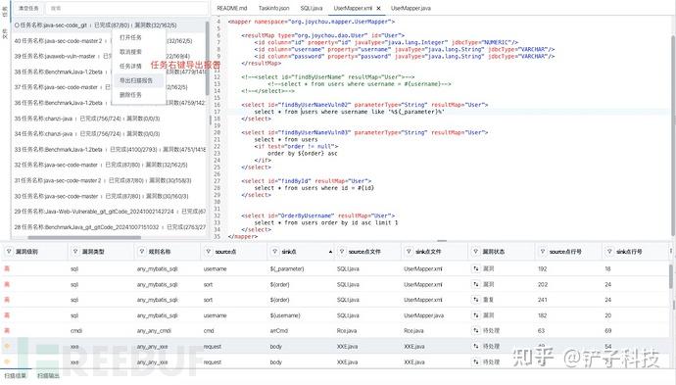Open filter for 规则名称 column
This screenshot has width=676, height=385.
142,252
